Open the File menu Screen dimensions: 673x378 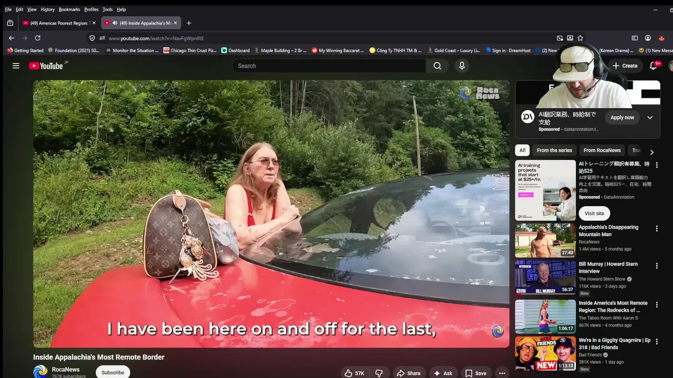tap(8, 9)
